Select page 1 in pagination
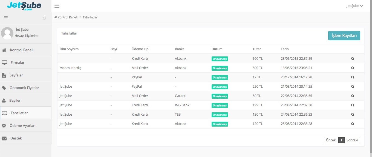372x157 pixels. pos(341,140)
